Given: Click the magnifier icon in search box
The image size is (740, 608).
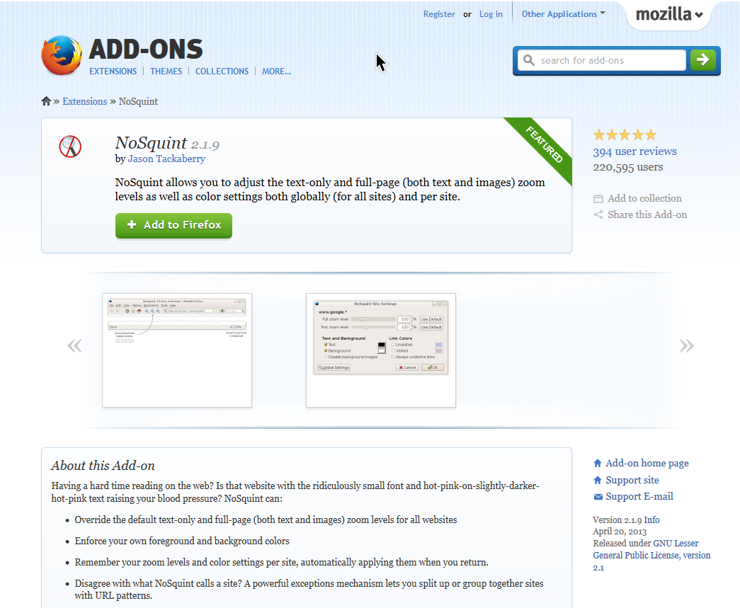Looking at the screenshot, I should 528,60.
